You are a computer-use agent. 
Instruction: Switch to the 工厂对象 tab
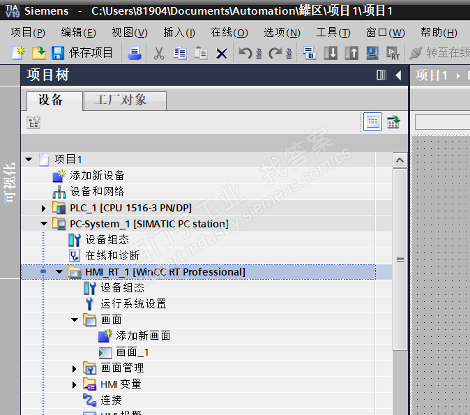click(125, 100)
